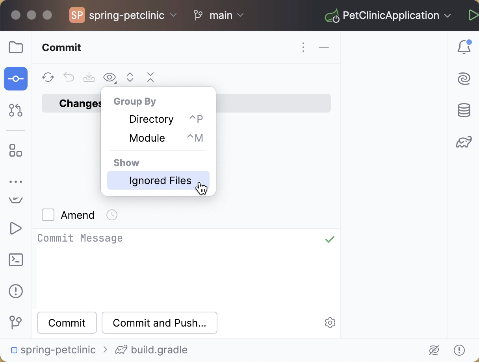The height and width of the screenshot is (362, 479).
Task: Select Module grouping from the Group By menu
Action: click(x=147, y=138)
